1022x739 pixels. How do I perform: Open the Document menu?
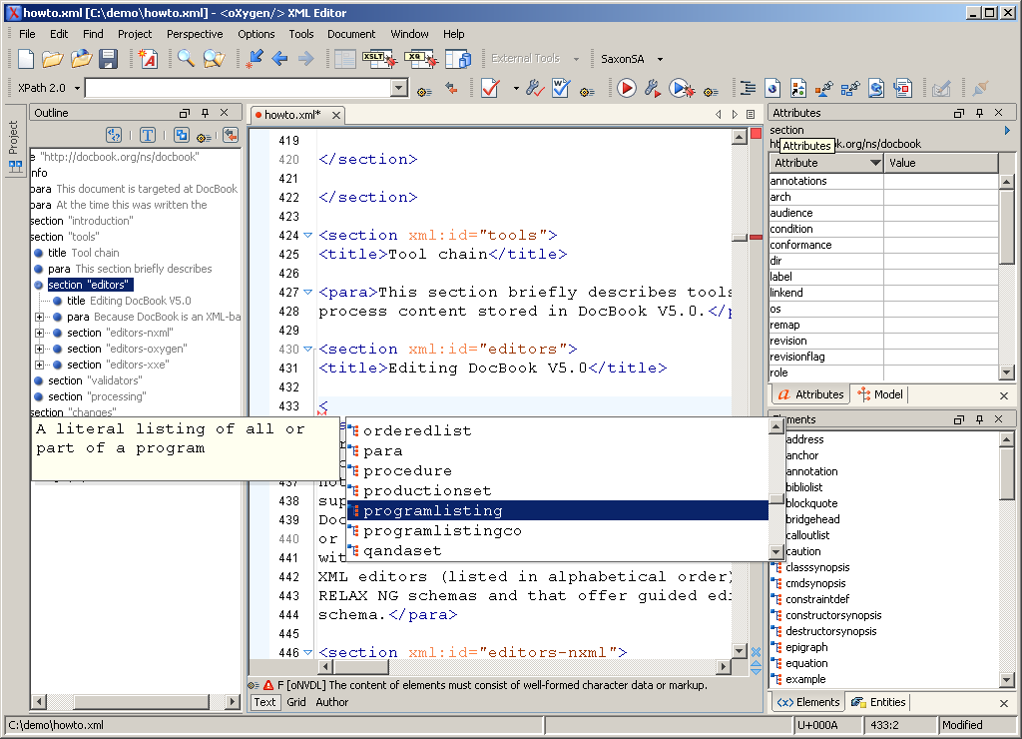click(351, 33)
